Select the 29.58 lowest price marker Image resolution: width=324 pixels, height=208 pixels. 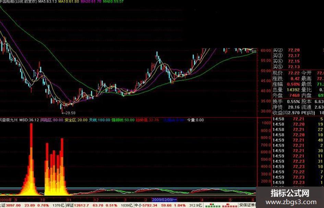pyautogui.click(x=69, y=113)
